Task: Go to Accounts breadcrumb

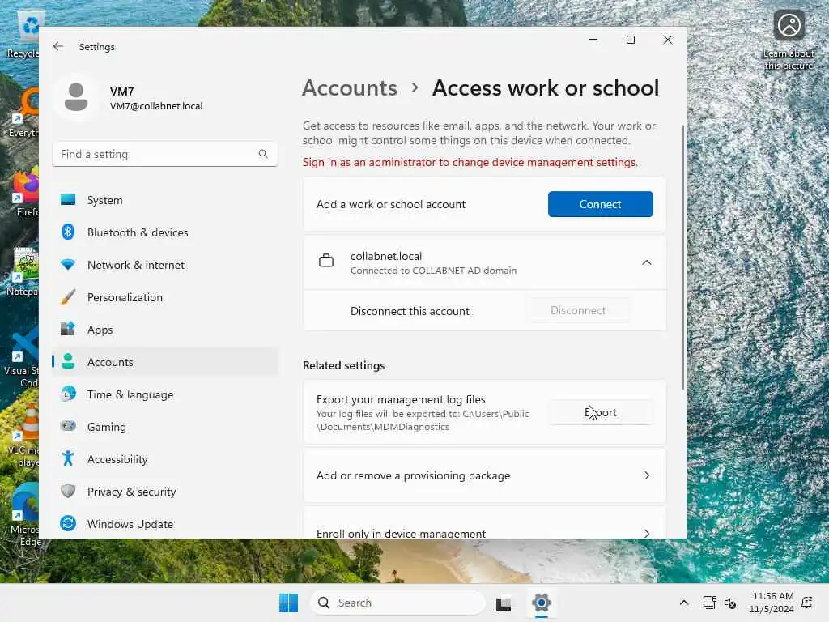Action: point(350,87)
